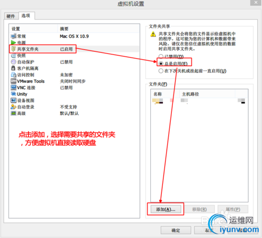Click the 添加(A)... button
This screenshot has width=262, height=238.
(x=166, y=209)
